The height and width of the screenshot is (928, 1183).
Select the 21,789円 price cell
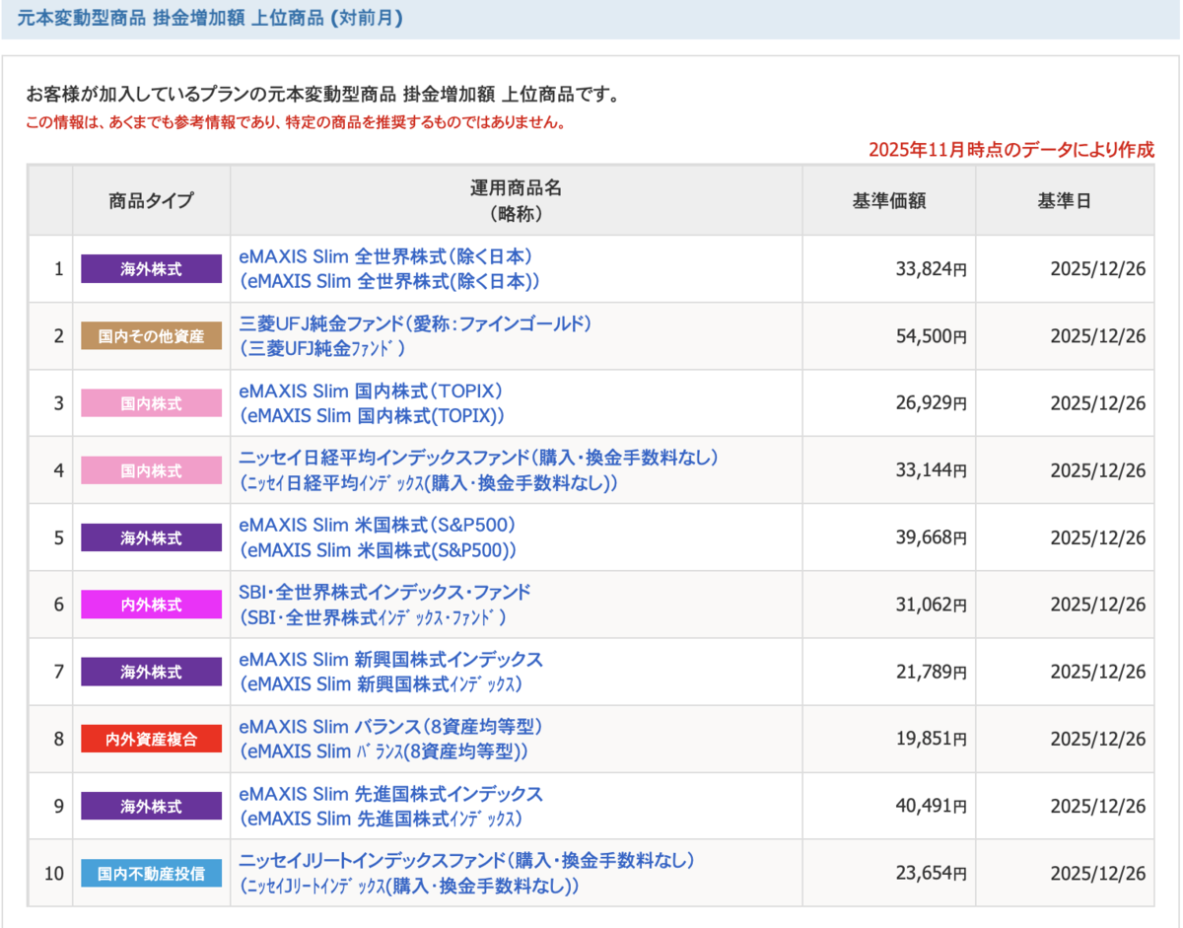[x=889, y=671]
